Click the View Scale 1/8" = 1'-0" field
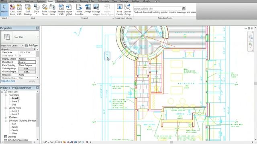The image size is (257, 144). tap(27, 52)
